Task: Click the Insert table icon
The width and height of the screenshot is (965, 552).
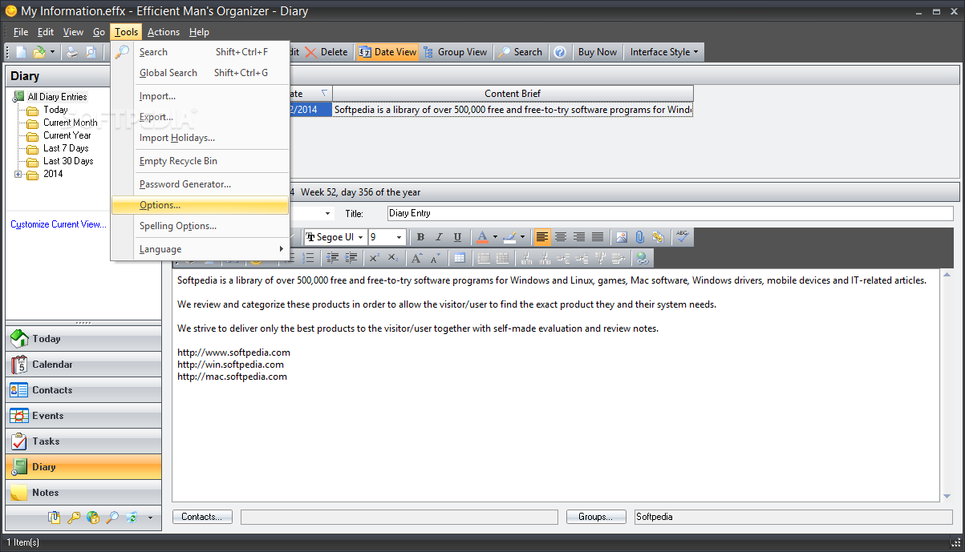Action: pos(459,258)
